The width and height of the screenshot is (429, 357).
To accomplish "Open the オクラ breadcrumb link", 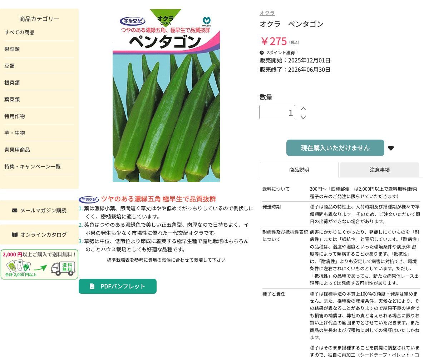I will pos(267,13).
